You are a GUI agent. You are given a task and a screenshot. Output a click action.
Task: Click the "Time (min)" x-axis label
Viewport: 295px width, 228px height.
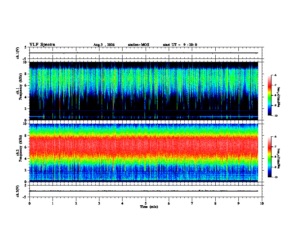tap(149, 207)
